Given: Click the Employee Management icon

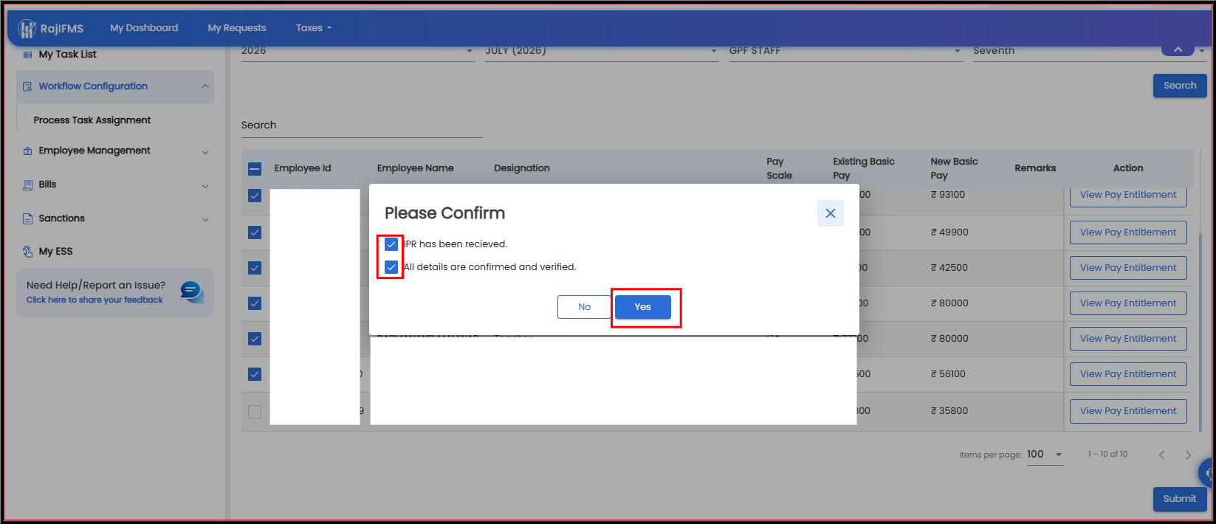Looking at the screenshot, I should click(x=27, y=151).
